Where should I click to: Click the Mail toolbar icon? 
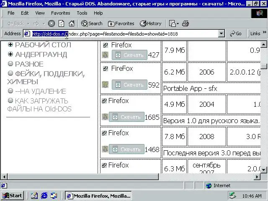click(172, 23)
